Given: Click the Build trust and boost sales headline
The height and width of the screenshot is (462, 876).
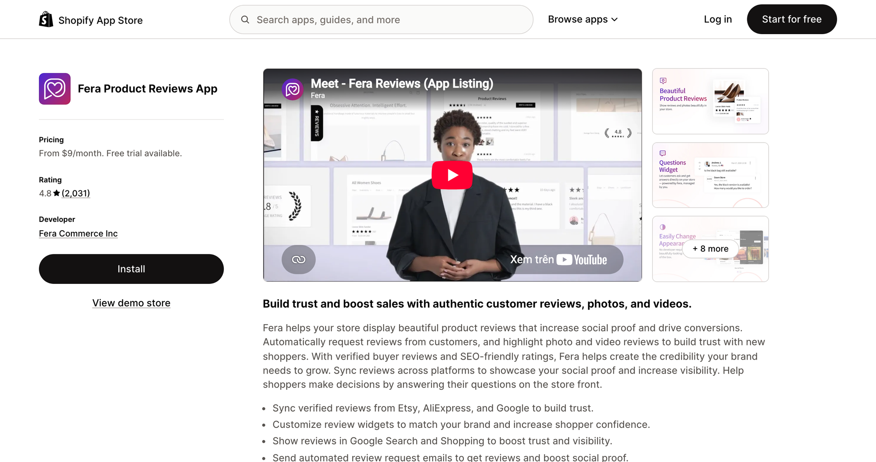Looking at the screenshot, I should (477, 304).
